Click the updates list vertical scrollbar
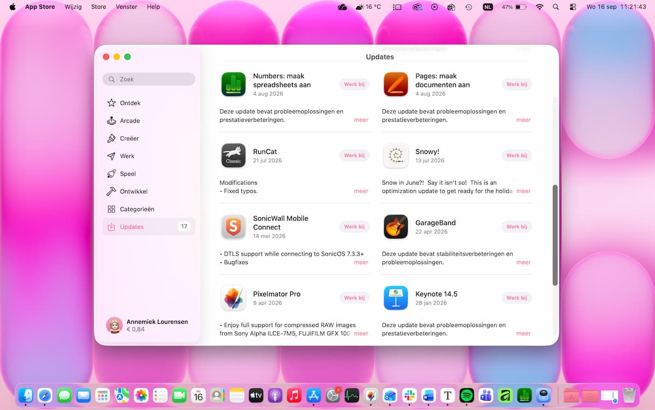Image resolution: width=655 pixels, height=410 pixels. coord(555,235)
